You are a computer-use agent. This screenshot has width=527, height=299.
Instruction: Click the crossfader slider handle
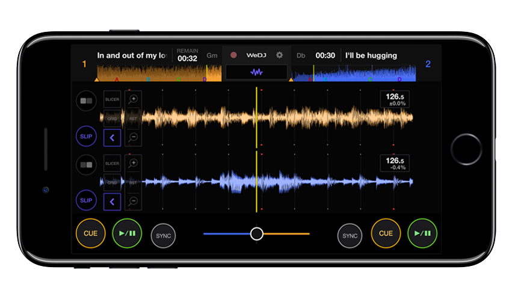pyautogui.click(x=257, y=233)
